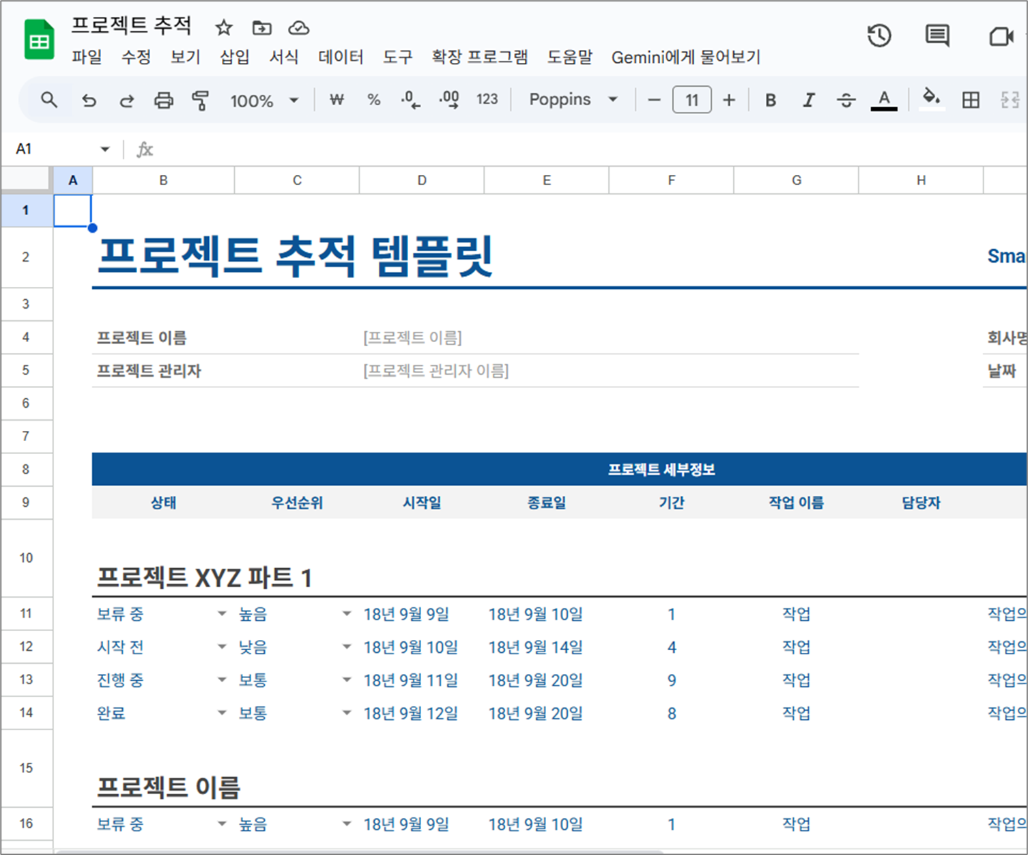
Task: Open the 123 number formats menu
Action: click(x=487, y=100)
